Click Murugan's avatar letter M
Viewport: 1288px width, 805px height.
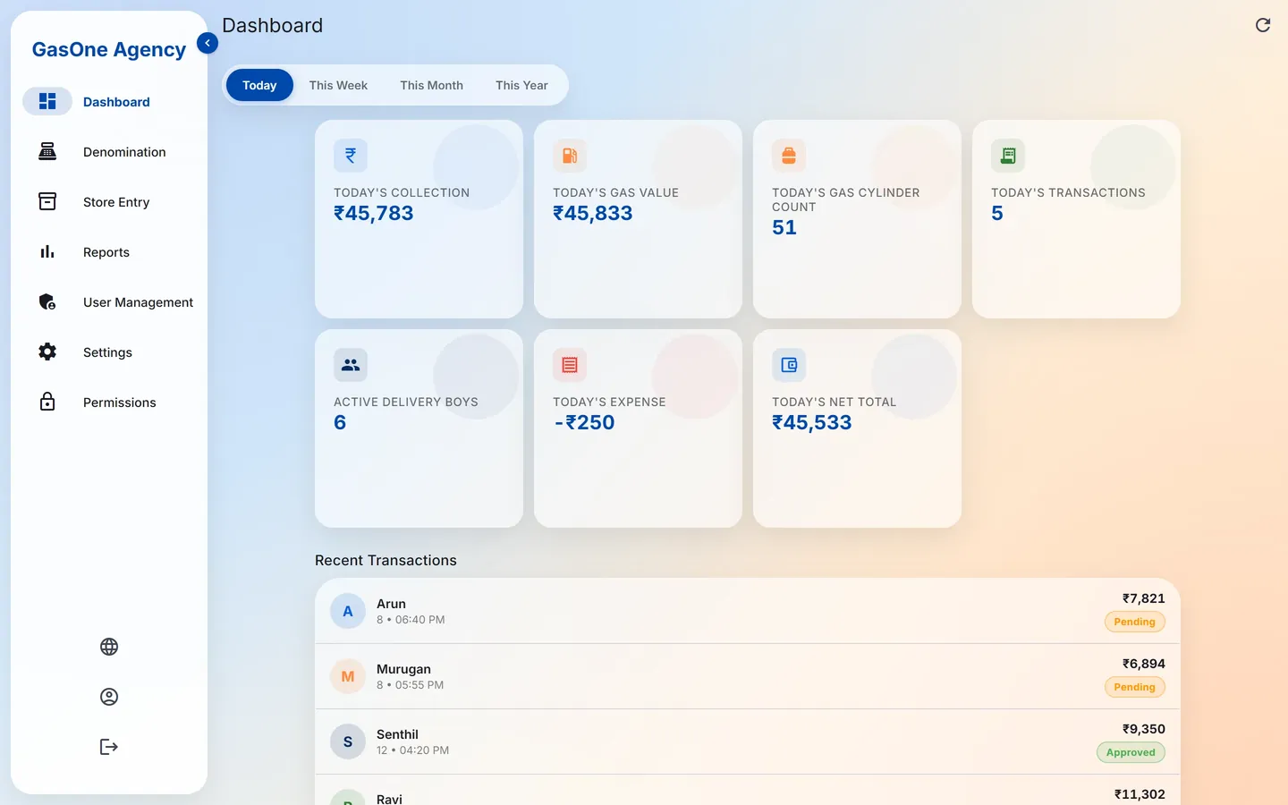point(348,676)
